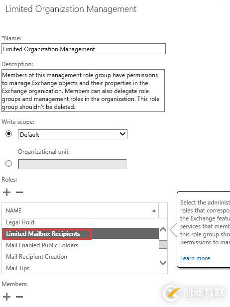
Task: Open the Write scope Default dropdown
Action: (x=73, y=134)
